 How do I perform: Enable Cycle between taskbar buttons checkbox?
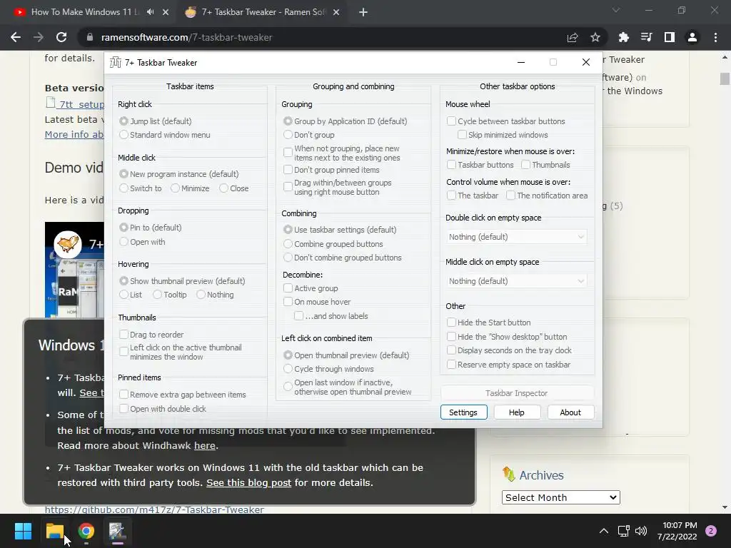tap(451, 121)
